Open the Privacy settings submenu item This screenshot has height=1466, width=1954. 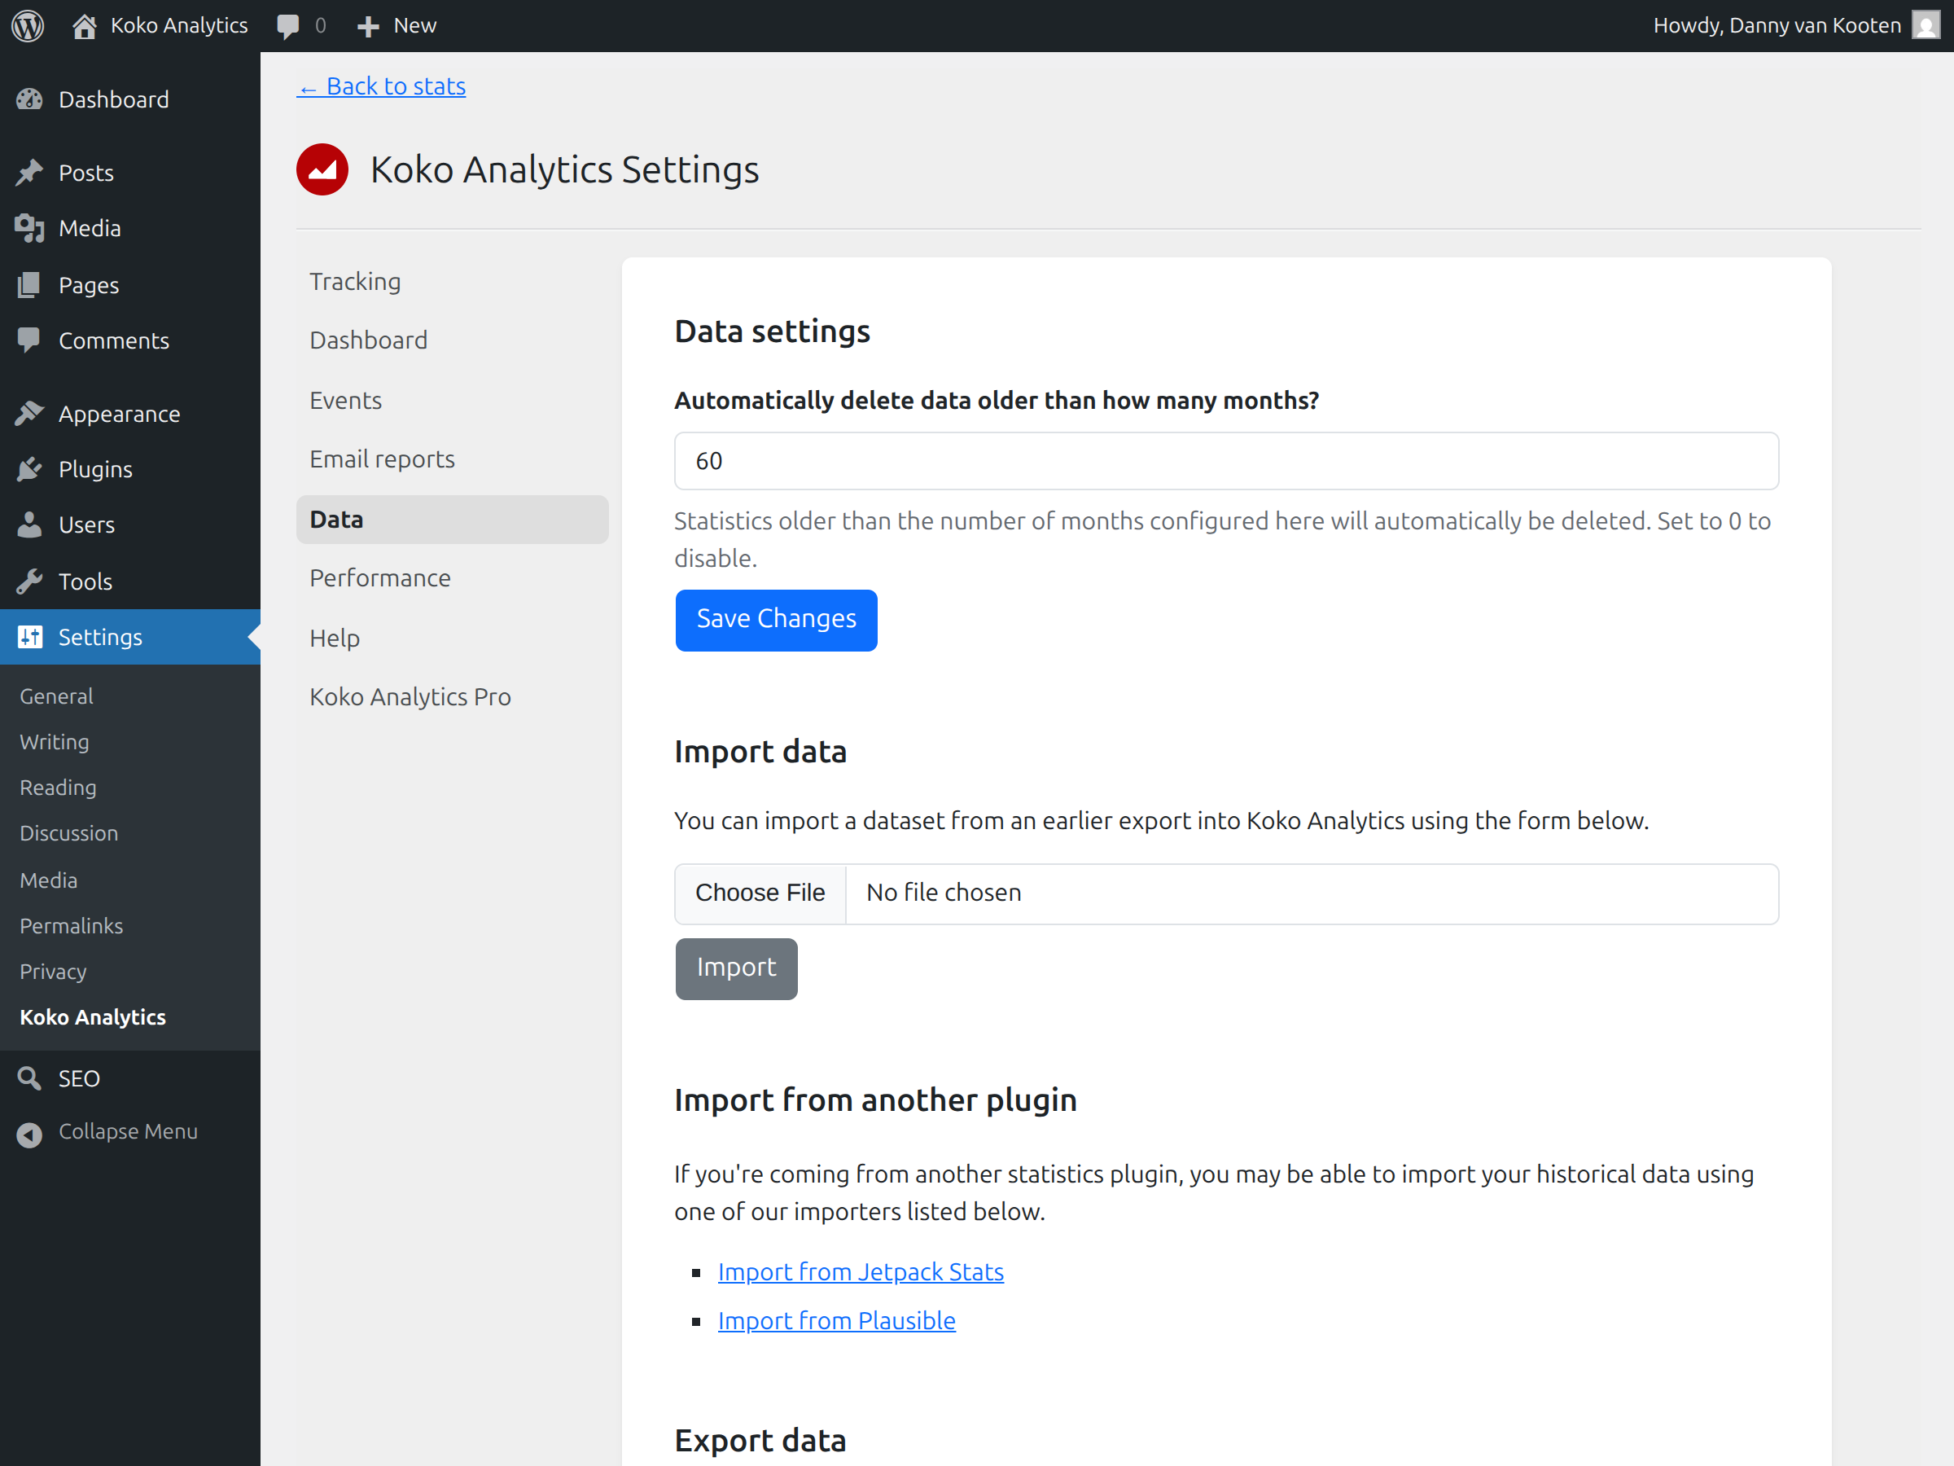point(52,971)
